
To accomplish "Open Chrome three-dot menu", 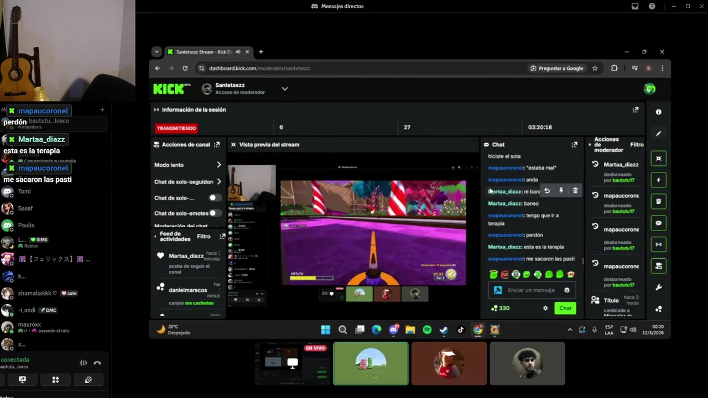I will point(662,68).
